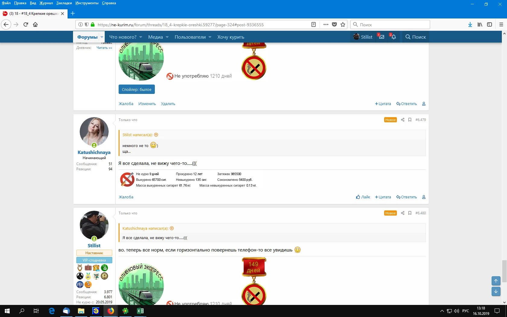
Task: Switch keyboard language РУС indicator
Action: [x=466, y=311]
